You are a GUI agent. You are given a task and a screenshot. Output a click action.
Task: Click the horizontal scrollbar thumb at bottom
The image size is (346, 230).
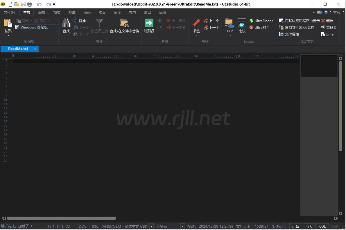(61, 218)
